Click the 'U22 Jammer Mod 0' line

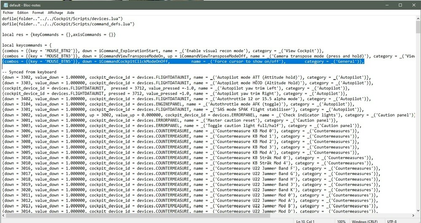click(x=190, y=195)
